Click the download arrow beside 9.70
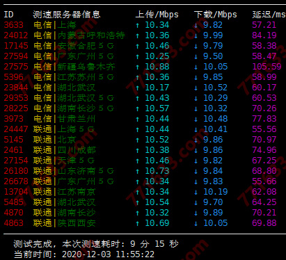The image size is (286, 260). pyautogui.click(x=196, y=202)
